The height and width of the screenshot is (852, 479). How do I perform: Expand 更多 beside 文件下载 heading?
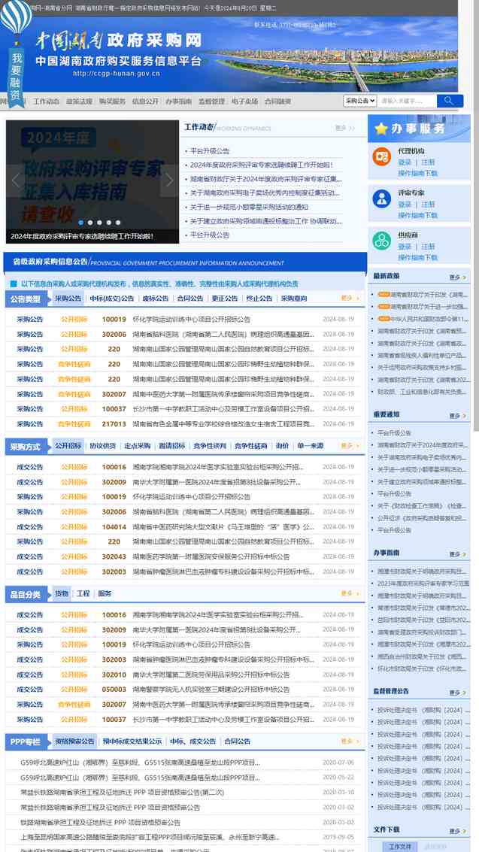pyautogui.click(x=457, y=832)
